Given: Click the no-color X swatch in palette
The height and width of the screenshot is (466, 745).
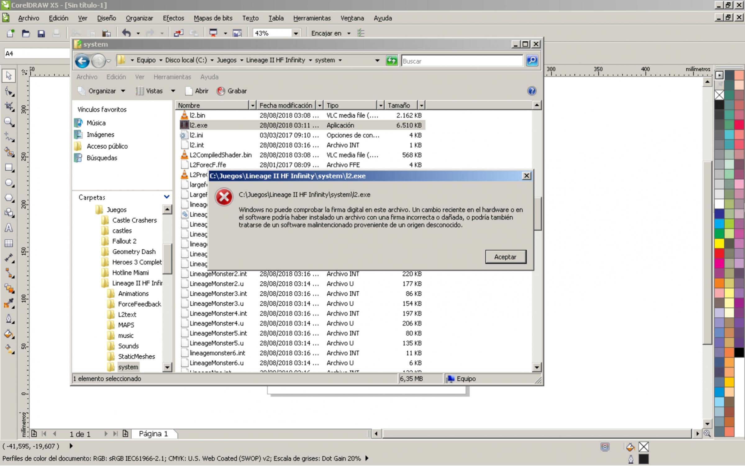Looking at the screenshot, I should 719,95.
